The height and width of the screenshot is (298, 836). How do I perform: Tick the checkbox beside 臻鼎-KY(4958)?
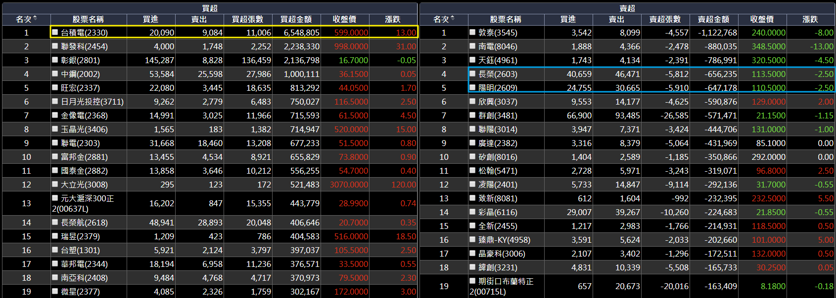coord(473,239)
